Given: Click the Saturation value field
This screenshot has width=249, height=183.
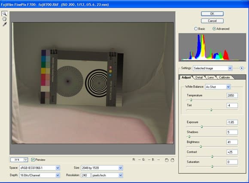Looking at the screenshot, I should [x=232, y=162].
